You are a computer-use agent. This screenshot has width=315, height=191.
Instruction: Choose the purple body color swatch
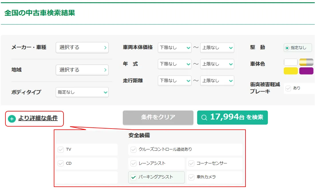click(x=306, y=71)
